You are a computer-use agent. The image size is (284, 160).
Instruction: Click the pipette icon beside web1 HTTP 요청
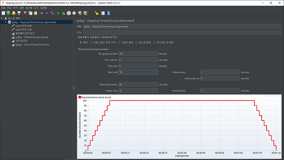pyautogui.click(x=13, y=26)
